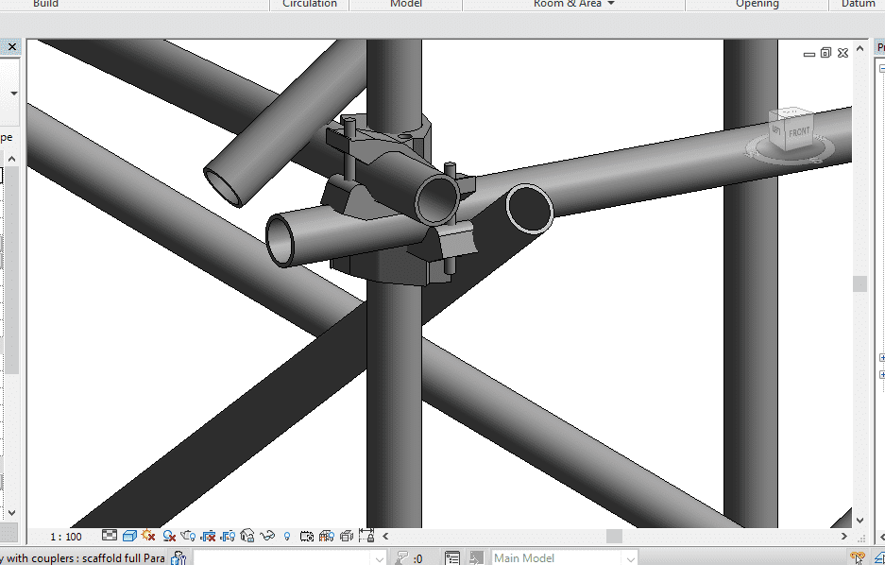Open the view scale 1 : 100 selector

click(66, 537)
